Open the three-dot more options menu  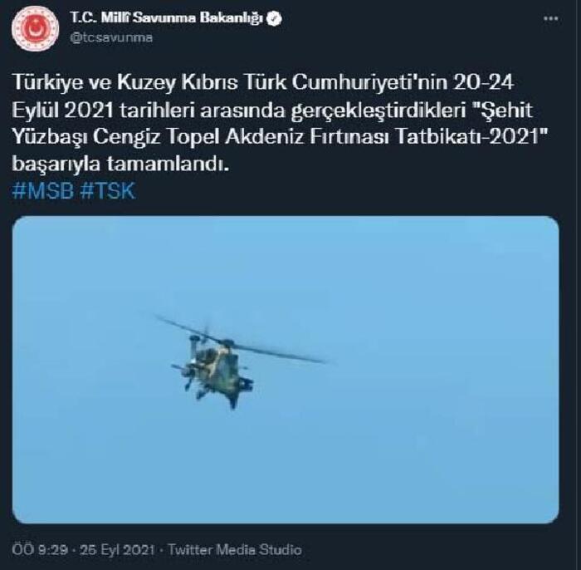point(550,18)
